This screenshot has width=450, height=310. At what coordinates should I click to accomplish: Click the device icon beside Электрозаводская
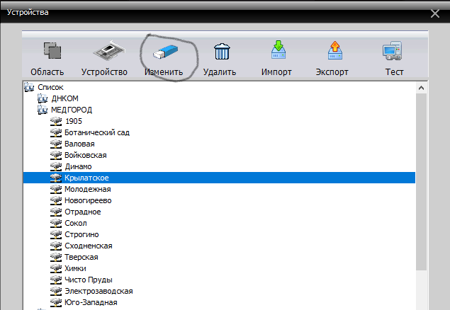[x=56, y=291]
